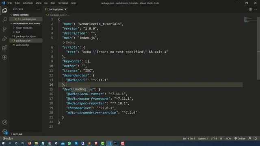Open the Selection menu
Viewport: 260px width, 146px height.
tap(28, 3)
